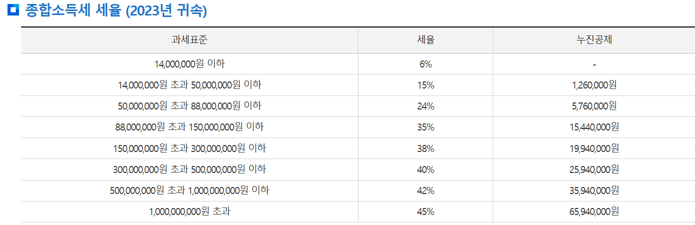Click the 24% tax rate cell

(x=426, y=106)
